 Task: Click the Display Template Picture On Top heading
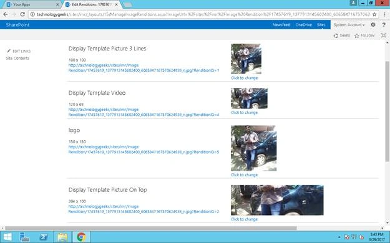click(x=107, y=190)
